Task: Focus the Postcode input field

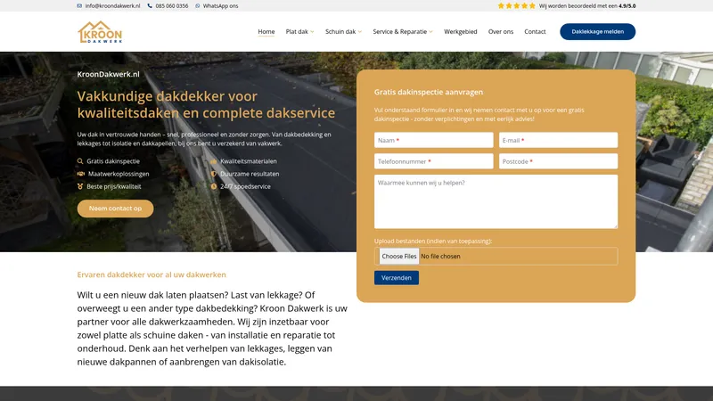Action: click(559, 161)
